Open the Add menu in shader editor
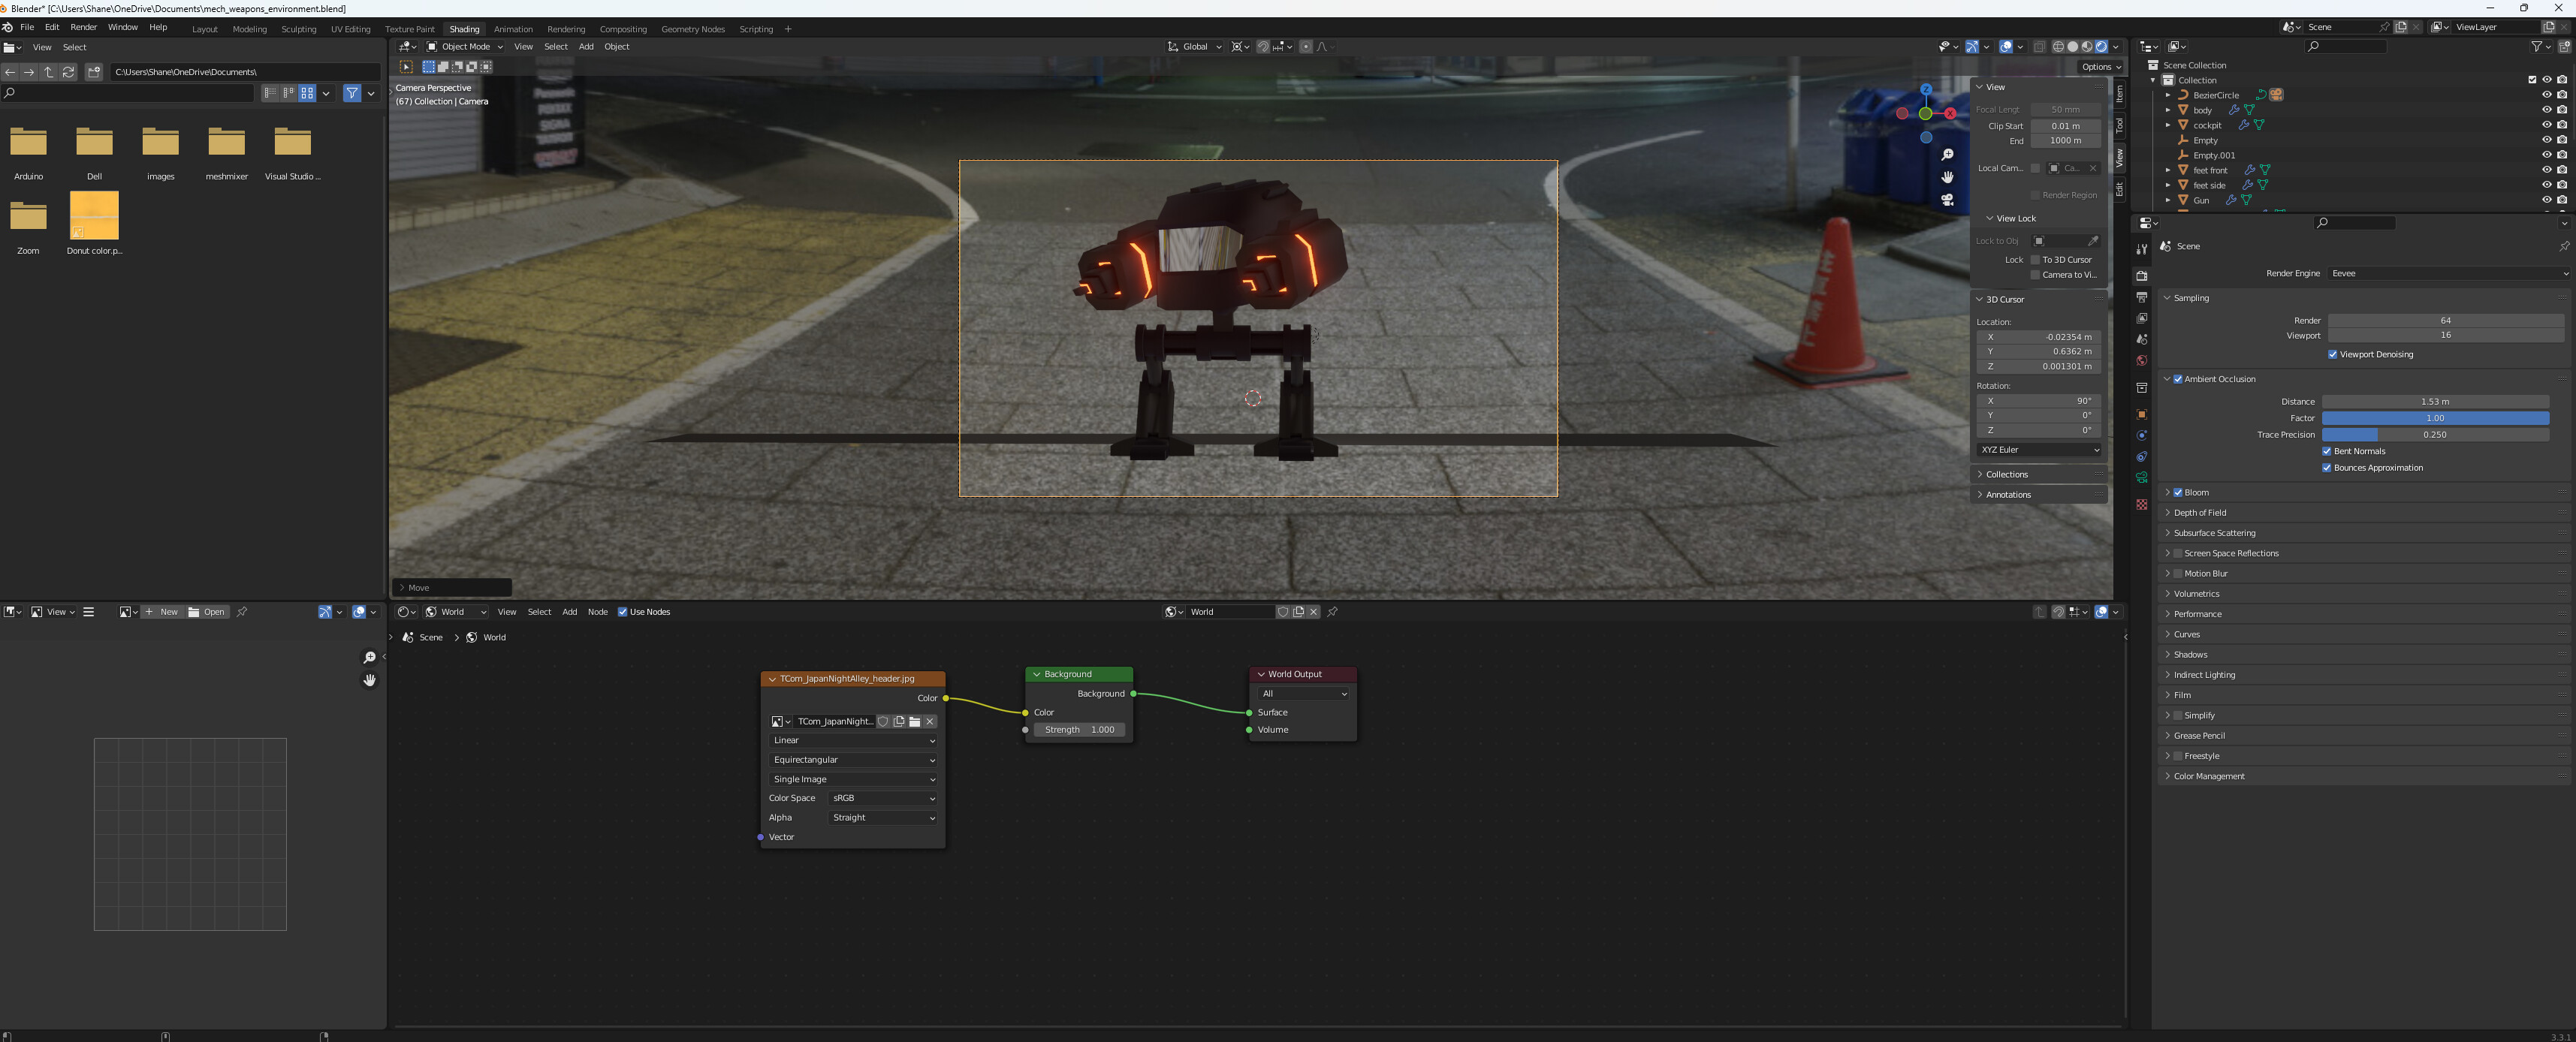 (x=570, y=612)
